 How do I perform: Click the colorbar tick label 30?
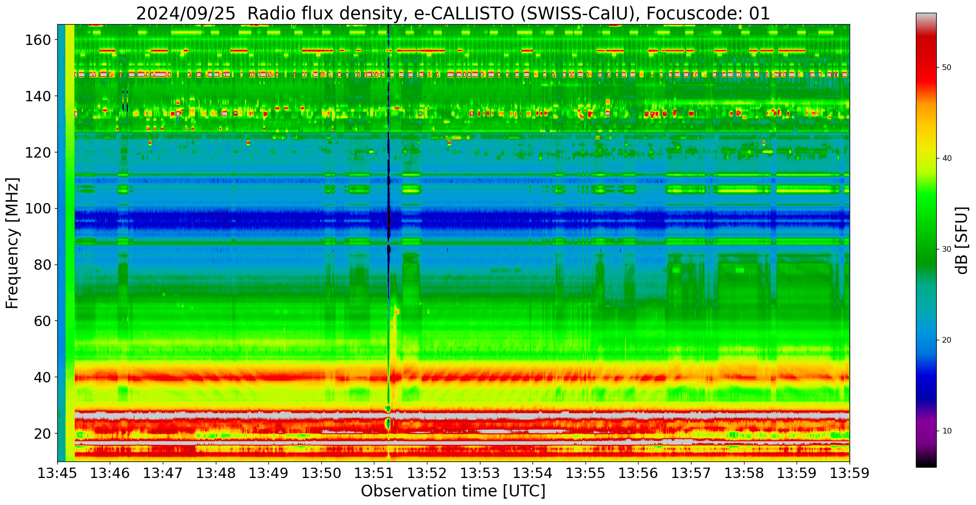tap(947, 249)
